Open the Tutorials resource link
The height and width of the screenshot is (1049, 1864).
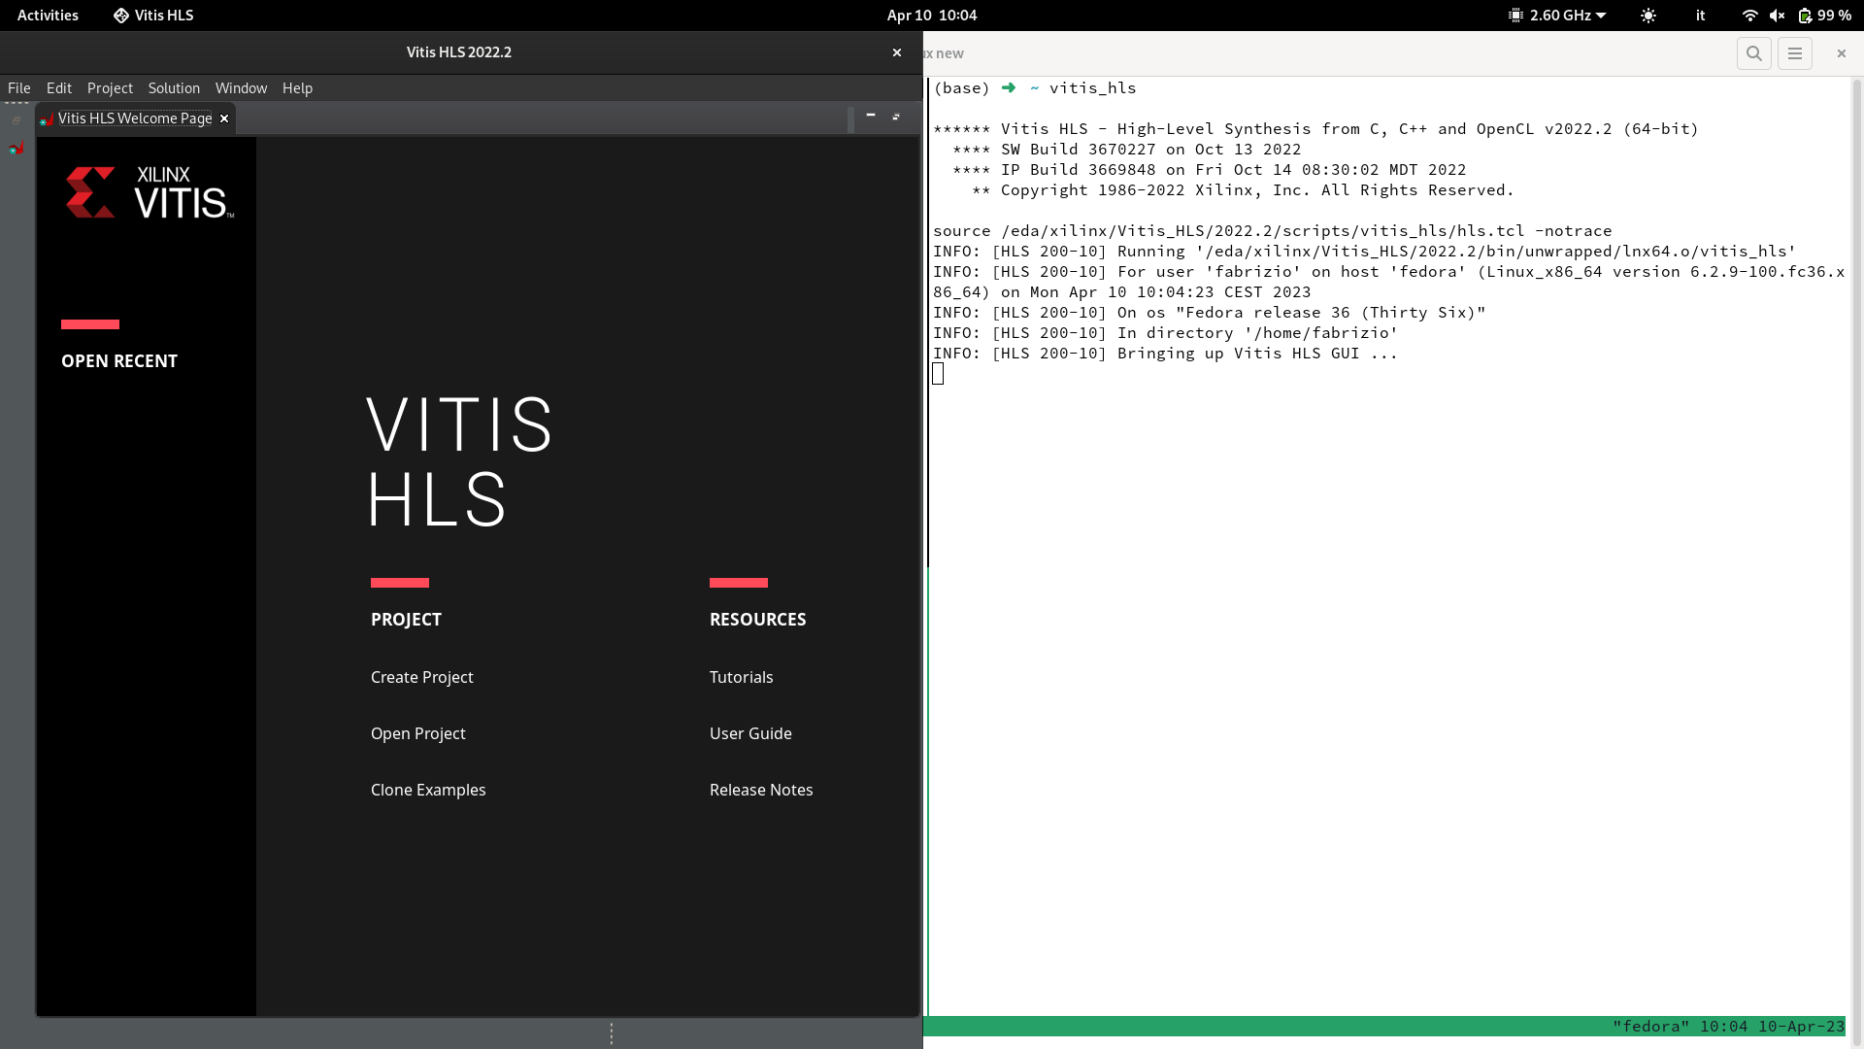point(741,677)
